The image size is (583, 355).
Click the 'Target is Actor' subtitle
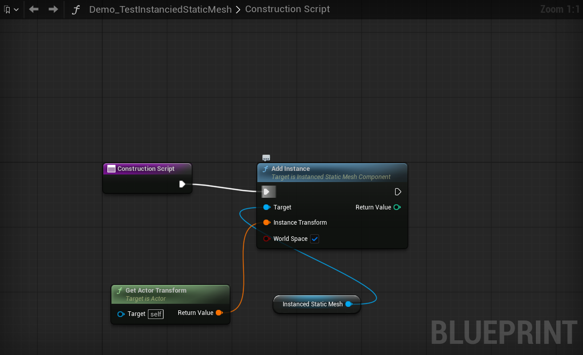point(146,299)
